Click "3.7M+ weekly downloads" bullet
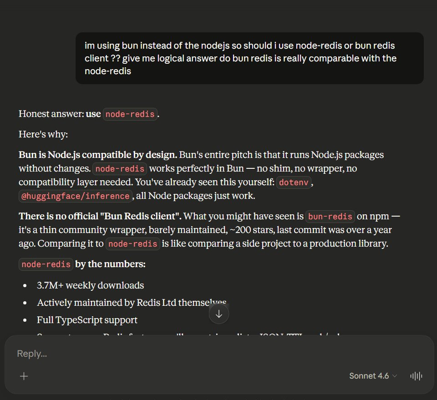This screenshot has height=400, width=437. click(90, 285)
